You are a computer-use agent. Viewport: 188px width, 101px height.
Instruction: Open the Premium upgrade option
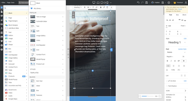tap(178, 3)
